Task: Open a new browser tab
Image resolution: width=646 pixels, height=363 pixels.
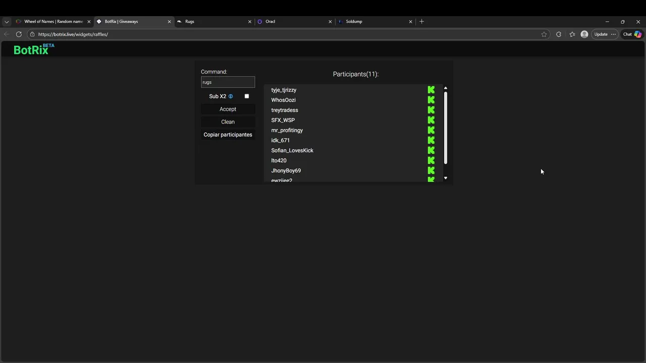Action: [x=422, y=22]
